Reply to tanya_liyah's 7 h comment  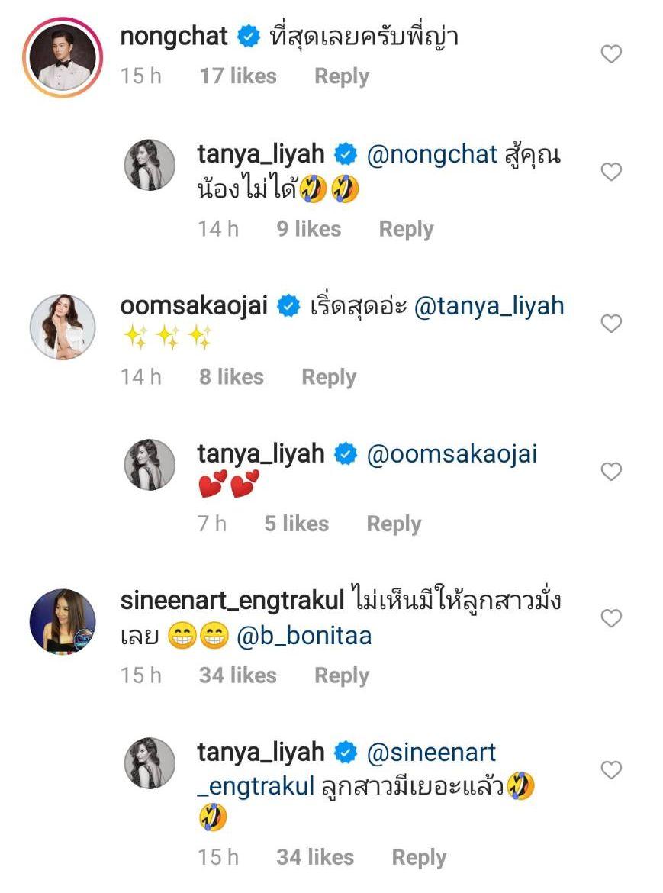point(394,524)
